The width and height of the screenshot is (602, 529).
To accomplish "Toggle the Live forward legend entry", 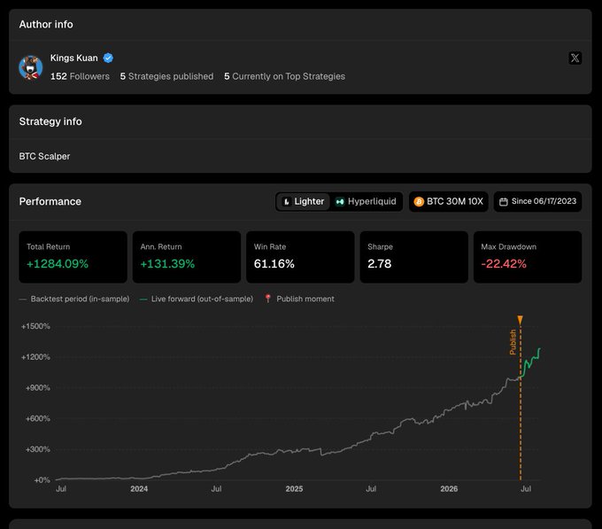I will tap(197, 299).
